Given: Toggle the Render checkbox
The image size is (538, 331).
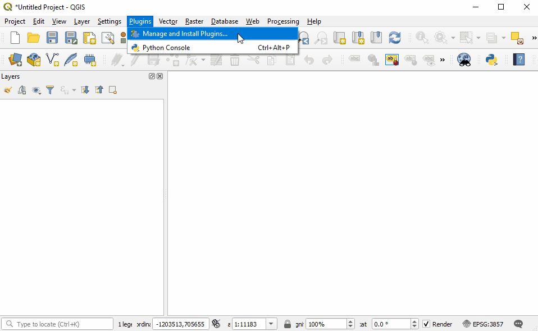Looking at the screenshot, I should [x=426, y=324].
